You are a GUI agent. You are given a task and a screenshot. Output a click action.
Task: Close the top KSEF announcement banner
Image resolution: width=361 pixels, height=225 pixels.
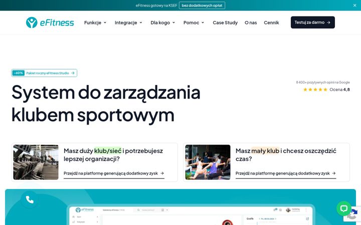point(354,5)
